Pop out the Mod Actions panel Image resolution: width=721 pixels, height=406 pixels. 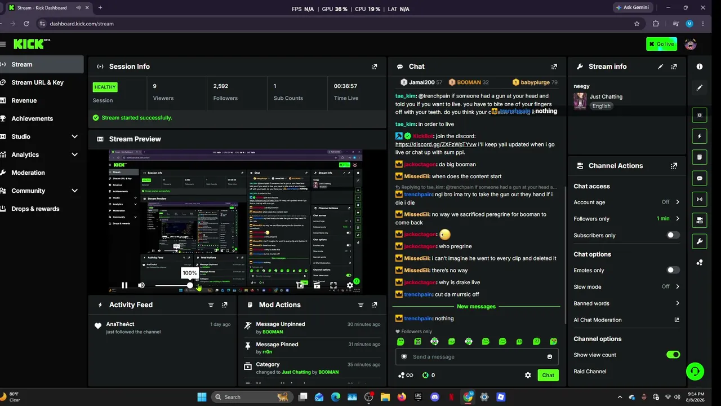tap(375, 305)
